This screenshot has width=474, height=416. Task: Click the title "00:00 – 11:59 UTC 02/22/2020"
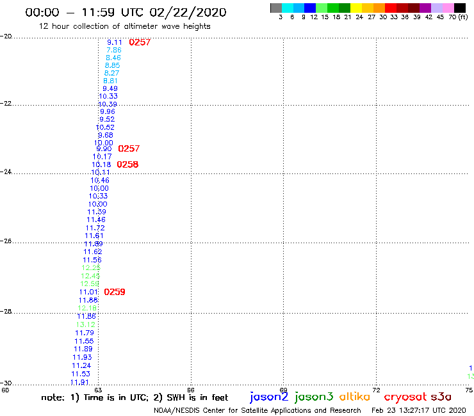[x=126, y=12]
